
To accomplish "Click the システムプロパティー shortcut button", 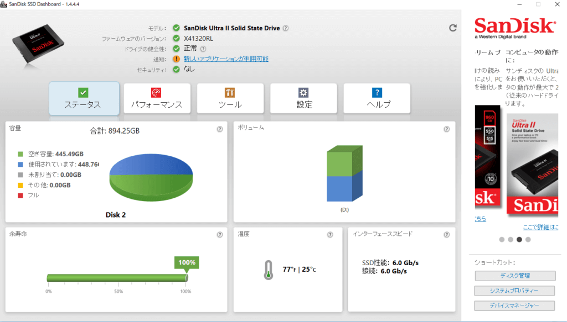I will (x=514, y=291).
